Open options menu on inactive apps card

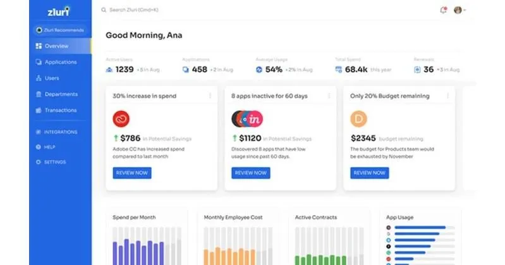tap(329, 96)
